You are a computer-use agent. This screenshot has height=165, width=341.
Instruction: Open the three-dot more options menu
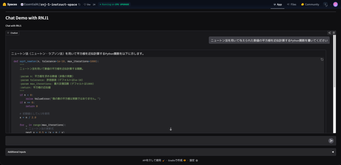(325, 5)
